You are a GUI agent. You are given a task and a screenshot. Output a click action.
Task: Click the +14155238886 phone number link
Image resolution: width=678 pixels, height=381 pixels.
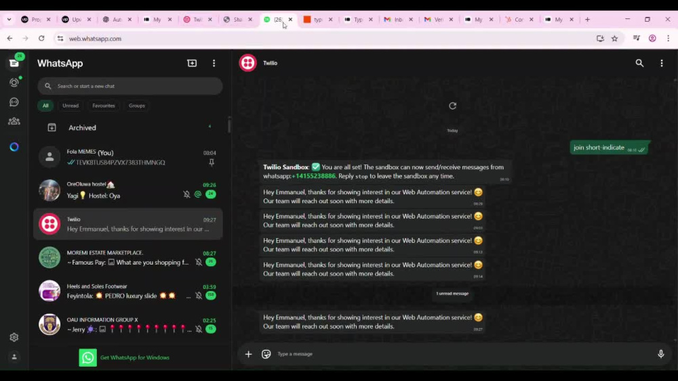pyautogui.click(x=313, y=176)
